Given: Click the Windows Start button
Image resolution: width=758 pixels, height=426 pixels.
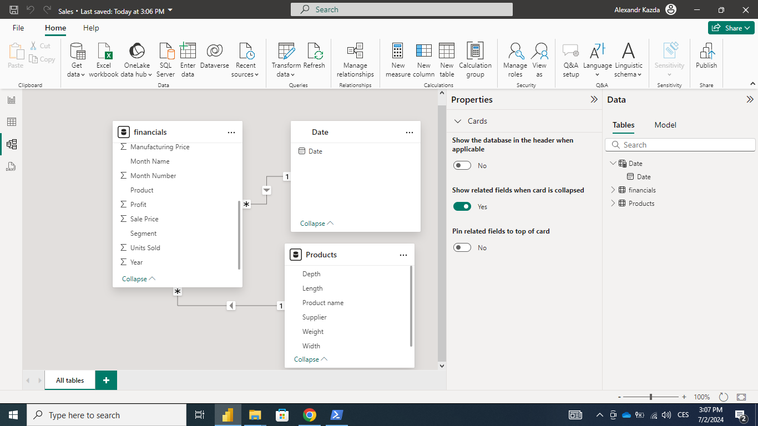Looking at the screenshot, I should pos(13,415).
